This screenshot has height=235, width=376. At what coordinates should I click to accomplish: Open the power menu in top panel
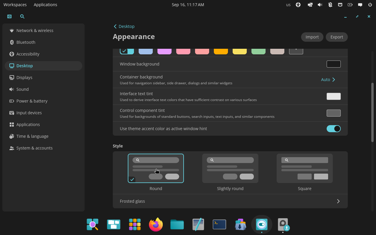(370, 5)
